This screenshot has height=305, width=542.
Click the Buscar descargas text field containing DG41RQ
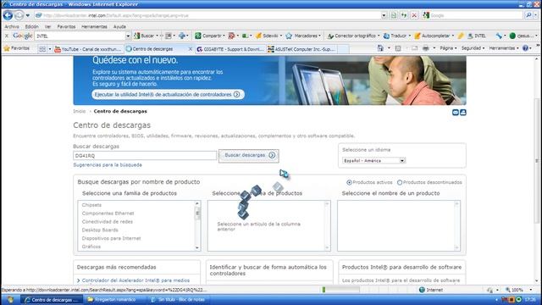[145, 156]
